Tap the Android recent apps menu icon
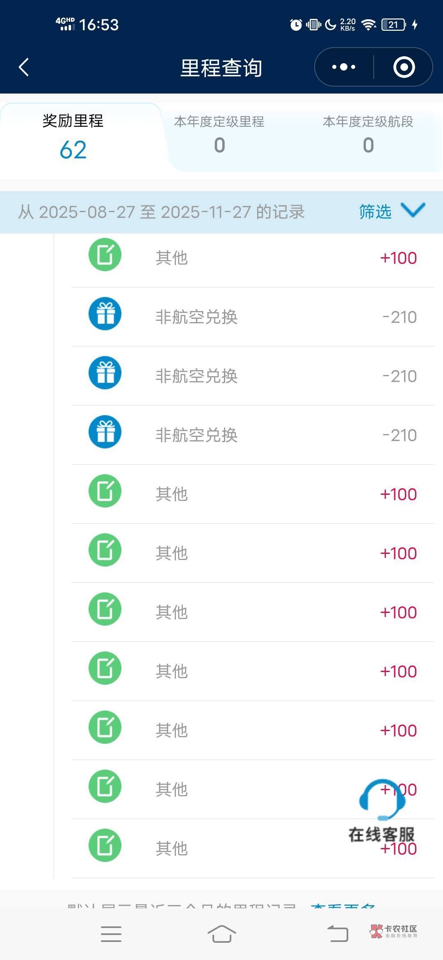Image resolution: width=443 pixels, height=960 pixels. click(111, 934)
